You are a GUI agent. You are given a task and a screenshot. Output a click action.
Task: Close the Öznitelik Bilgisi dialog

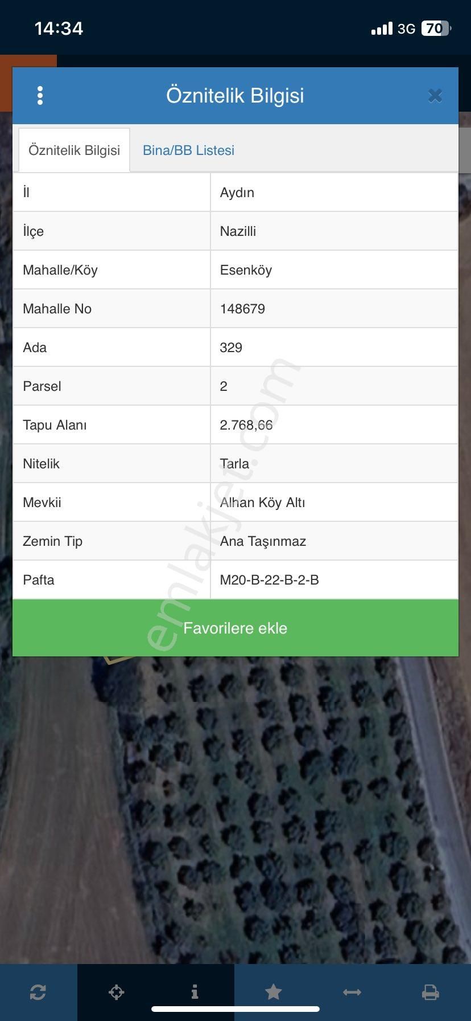pyautogui.click(x=435, y=96)
